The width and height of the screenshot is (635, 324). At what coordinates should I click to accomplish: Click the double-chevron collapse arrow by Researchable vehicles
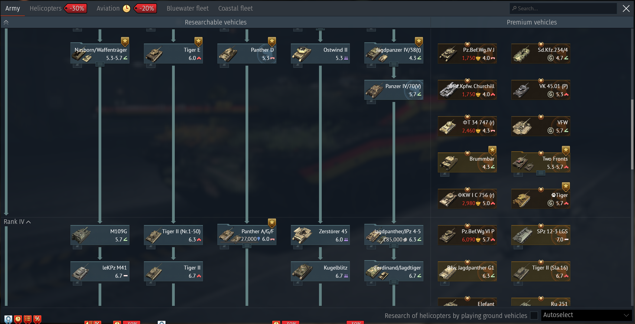coord(6,22)
